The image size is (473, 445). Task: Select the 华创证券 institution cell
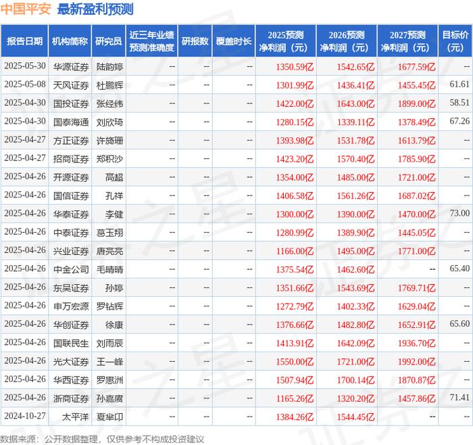71,325
